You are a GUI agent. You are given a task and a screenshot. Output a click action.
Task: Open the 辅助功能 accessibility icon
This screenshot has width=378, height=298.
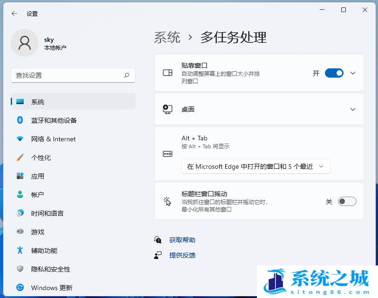tap(20, 250)
